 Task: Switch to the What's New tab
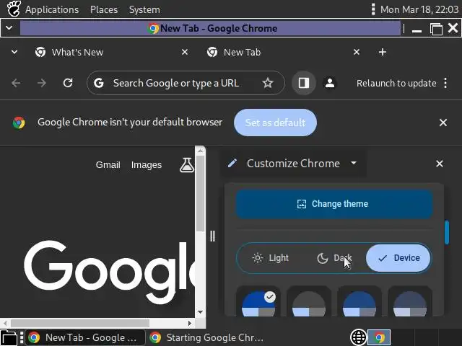click(x=109, y=53)
